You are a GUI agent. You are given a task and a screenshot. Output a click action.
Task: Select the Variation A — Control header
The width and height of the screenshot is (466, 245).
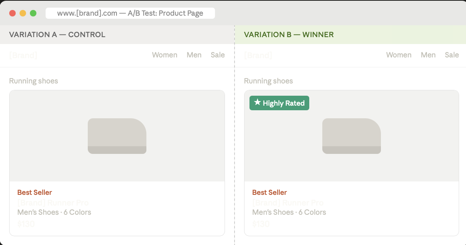[x=57, y=35]
